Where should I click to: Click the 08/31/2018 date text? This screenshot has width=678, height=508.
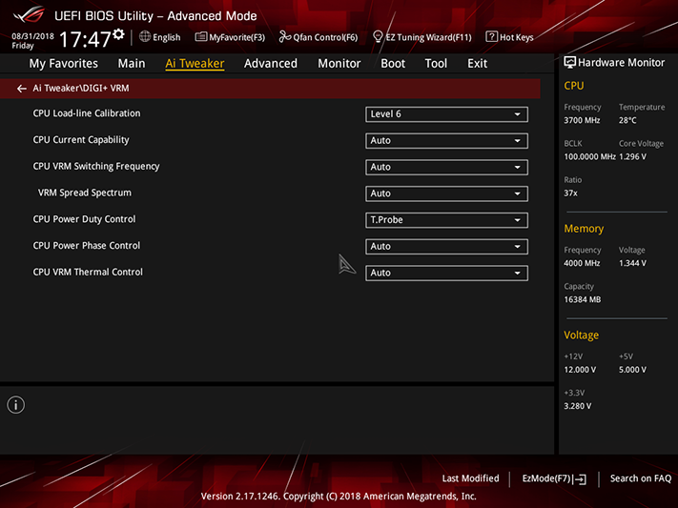click(x=32, y=36)
